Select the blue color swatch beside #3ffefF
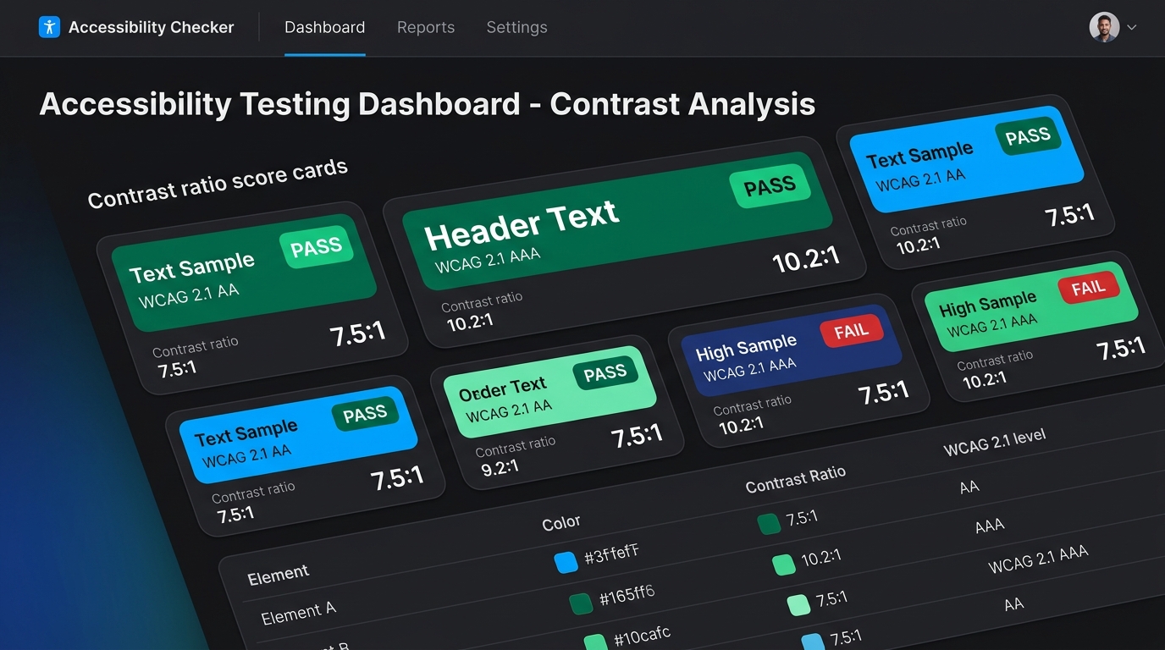 pos(565,563)
